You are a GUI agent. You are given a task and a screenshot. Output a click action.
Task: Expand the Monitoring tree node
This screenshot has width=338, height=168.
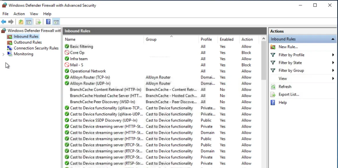[3, 54]
